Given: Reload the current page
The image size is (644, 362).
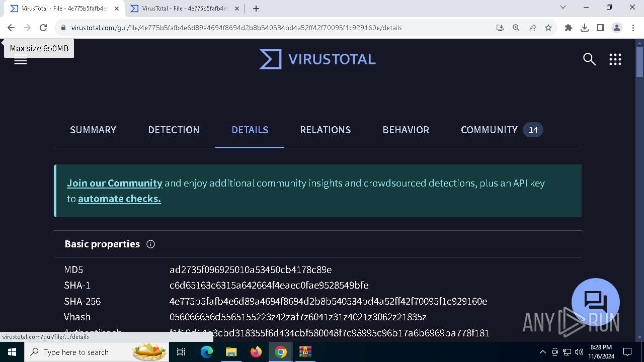Looking at the screenshot, I should [x=43, y=28].
